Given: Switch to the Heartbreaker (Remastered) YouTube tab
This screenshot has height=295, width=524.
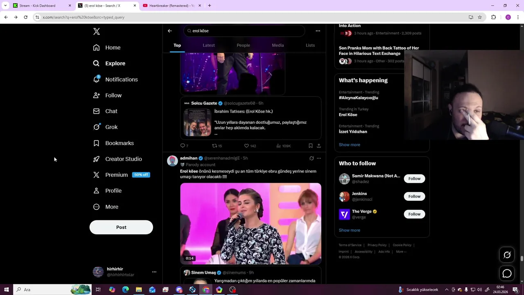Looking at the screenshot, I should coord(172,6).
